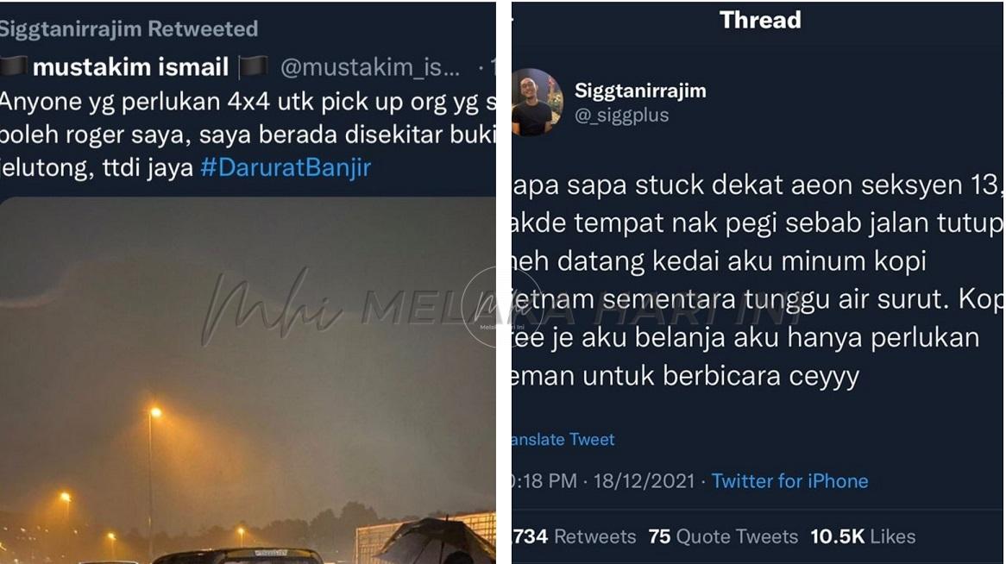Click the Translate Tweet link
The image size is (1006, 564).
pos(563,440)
